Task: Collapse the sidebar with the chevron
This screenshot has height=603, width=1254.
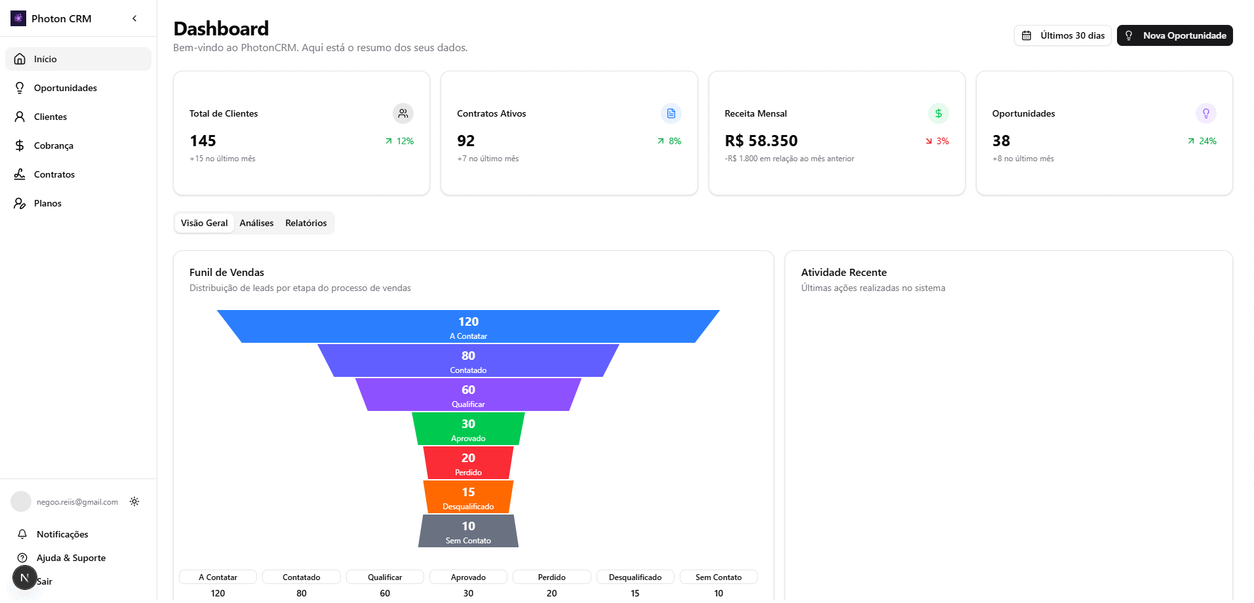Action: point(134,18)
